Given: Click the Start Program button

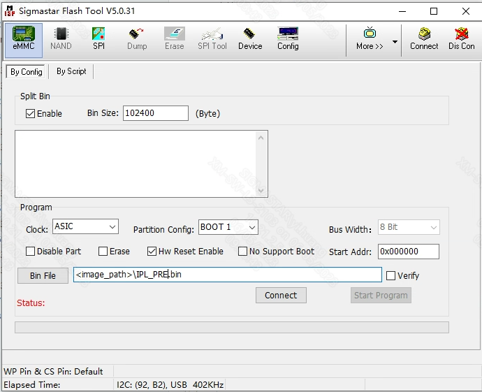Looking at the screenshot, I should click(x=381, y=295).
